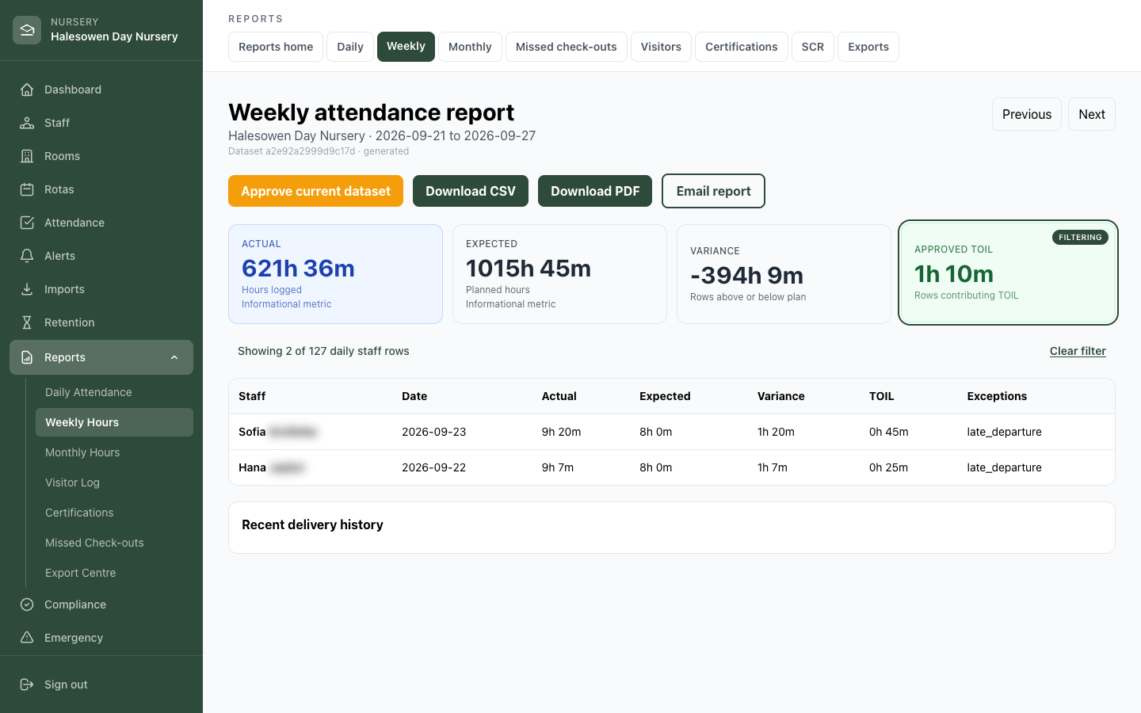Approve the current dataset
The width and height of the screenshot is (1141, 713).
[315, 191]
